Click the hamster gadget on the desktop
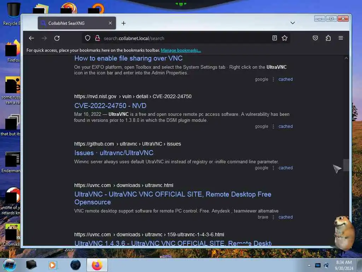The width and height of the screenshot is (362, 272). [x=344, y=233]
